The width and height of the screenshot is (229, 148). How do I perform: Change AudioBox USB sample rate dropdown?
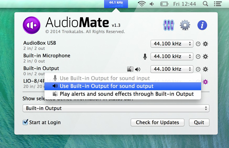[x=172, y=44]
